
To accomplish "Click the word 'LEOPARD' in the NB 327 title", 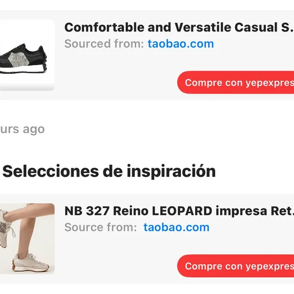I will point(182,211).
